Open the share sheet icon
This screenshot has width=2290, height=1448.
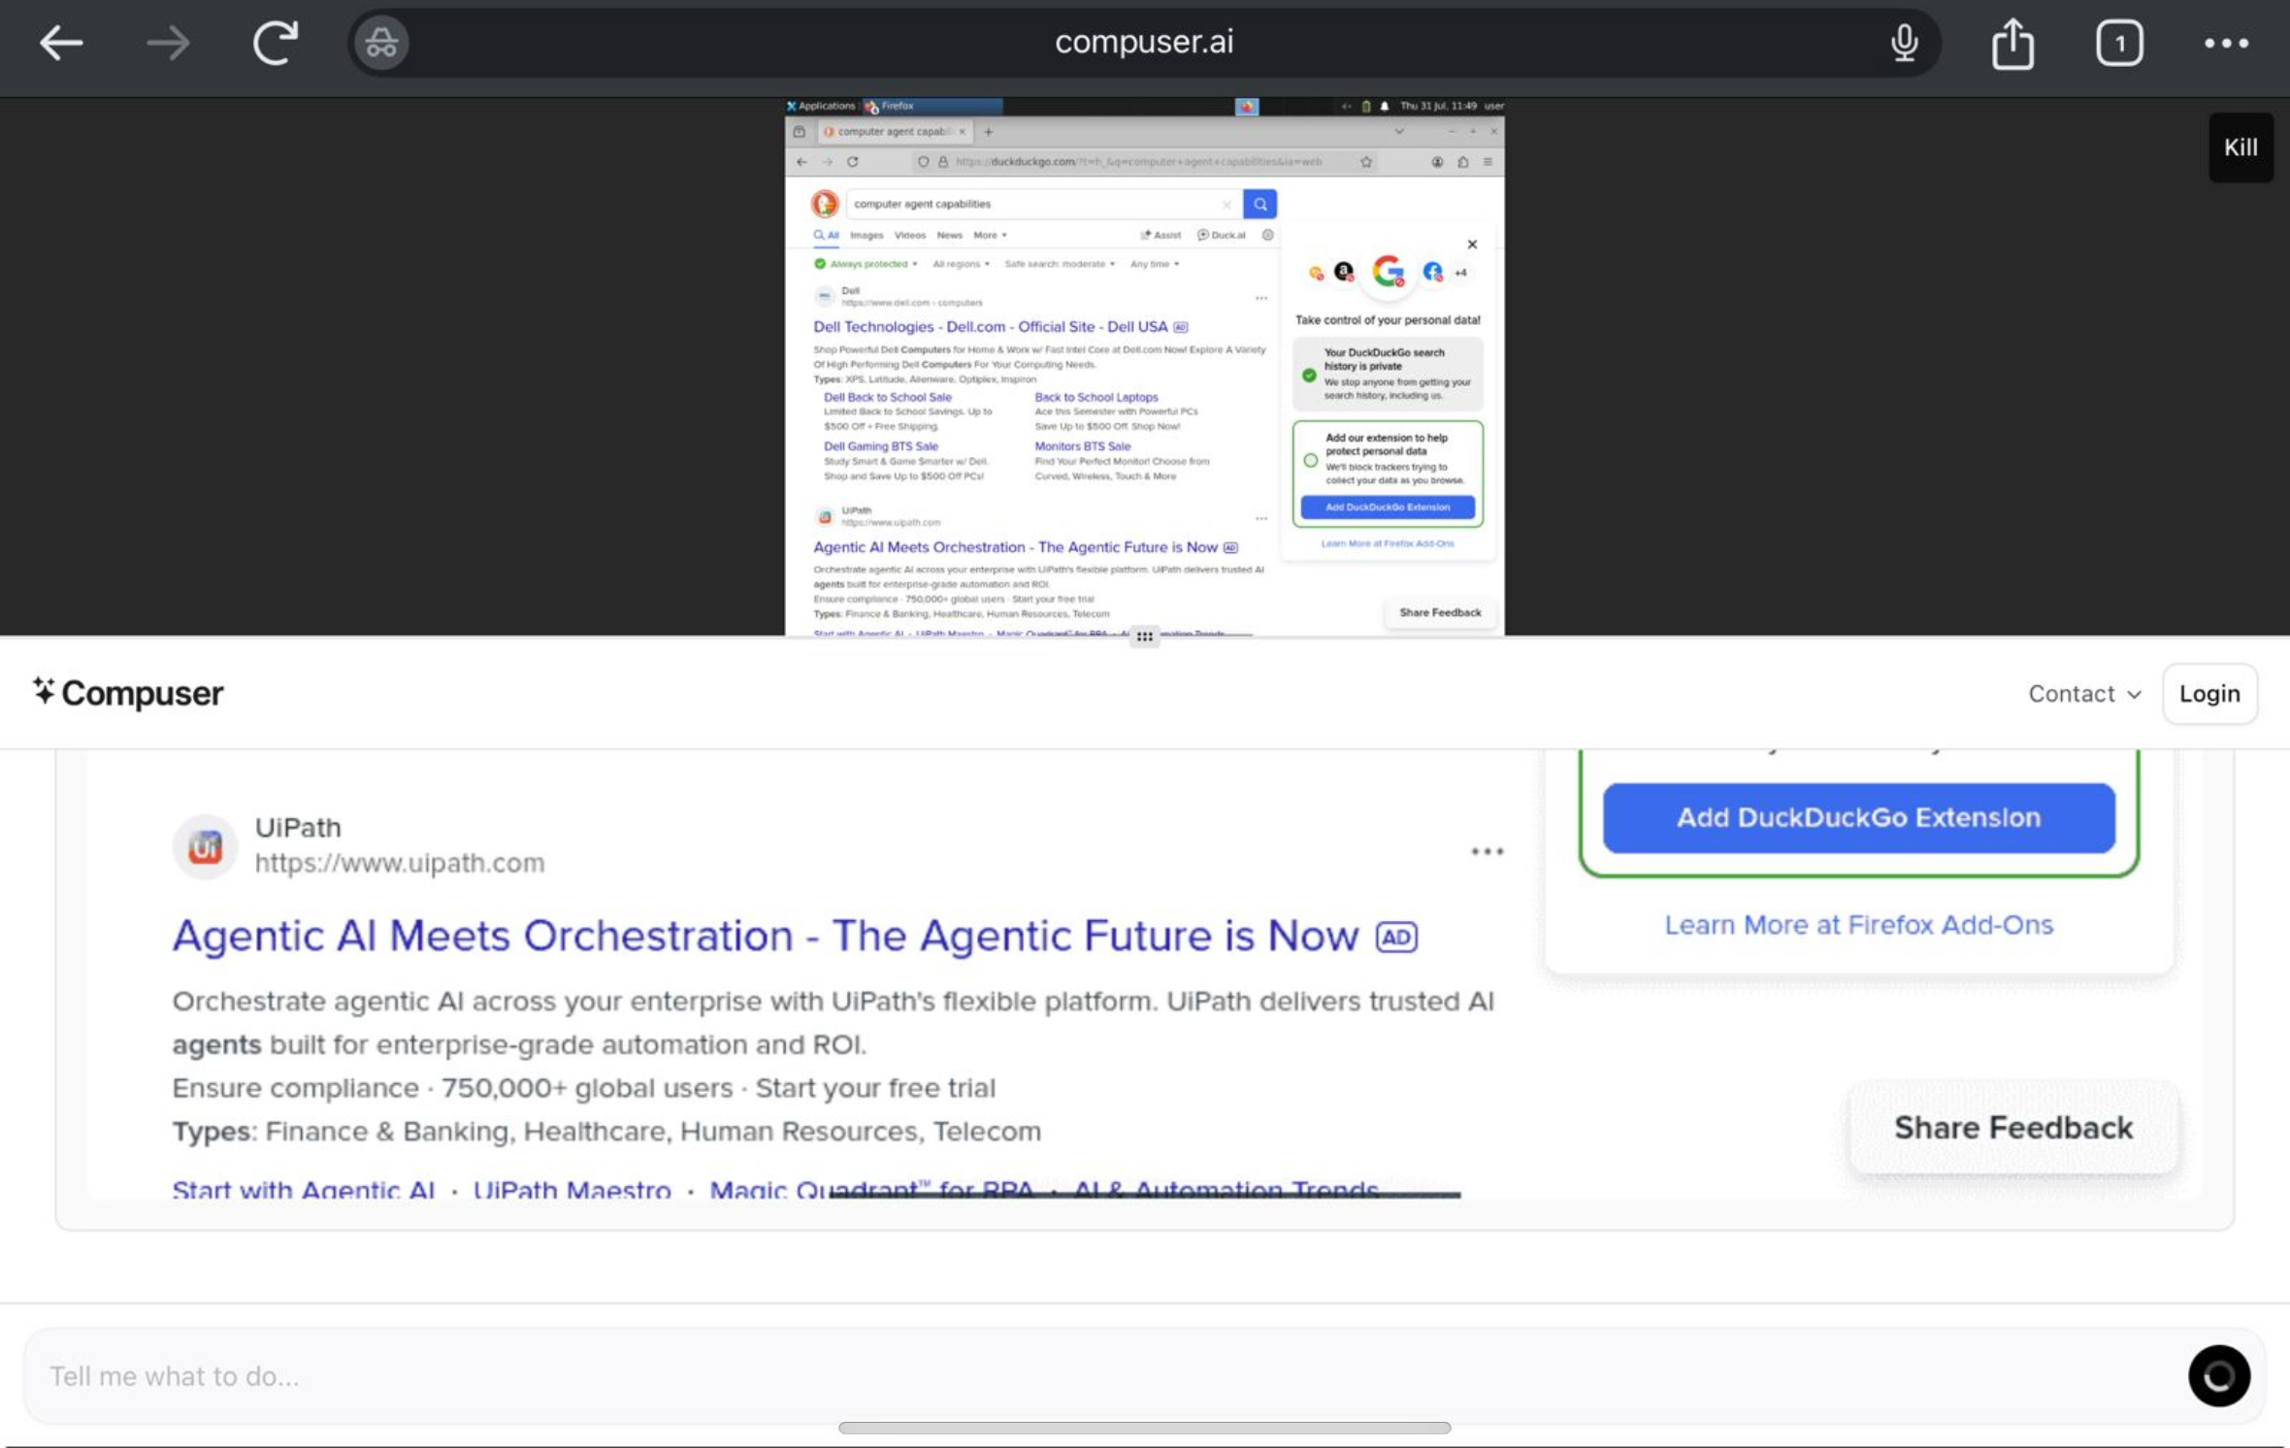[x=2012, y=43]
